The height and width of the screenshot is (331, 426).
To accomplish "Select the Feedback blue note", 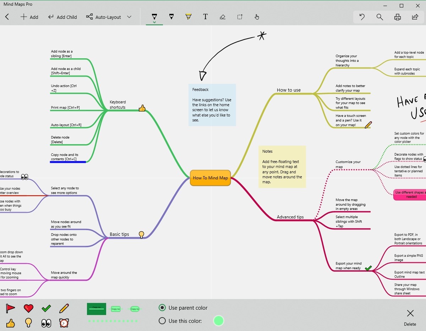I will click(x=212, y=105).
